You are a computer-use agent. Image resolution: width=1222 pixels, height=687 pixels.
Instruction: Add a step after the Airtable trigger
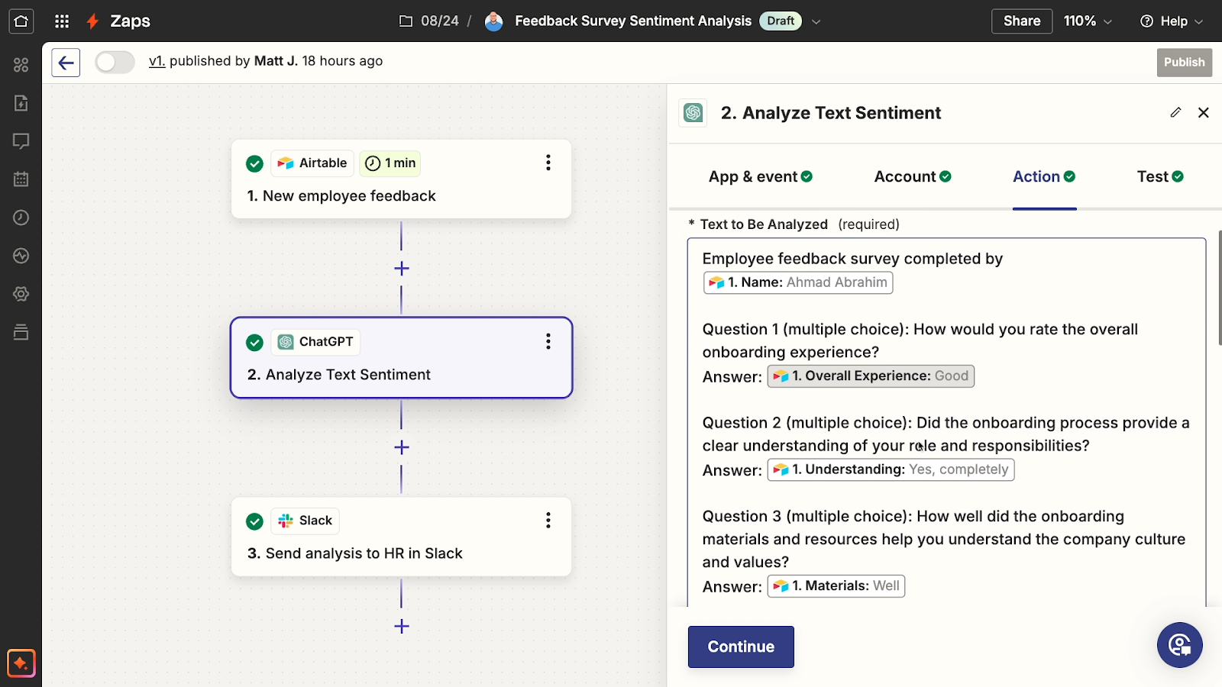[402, 269]
